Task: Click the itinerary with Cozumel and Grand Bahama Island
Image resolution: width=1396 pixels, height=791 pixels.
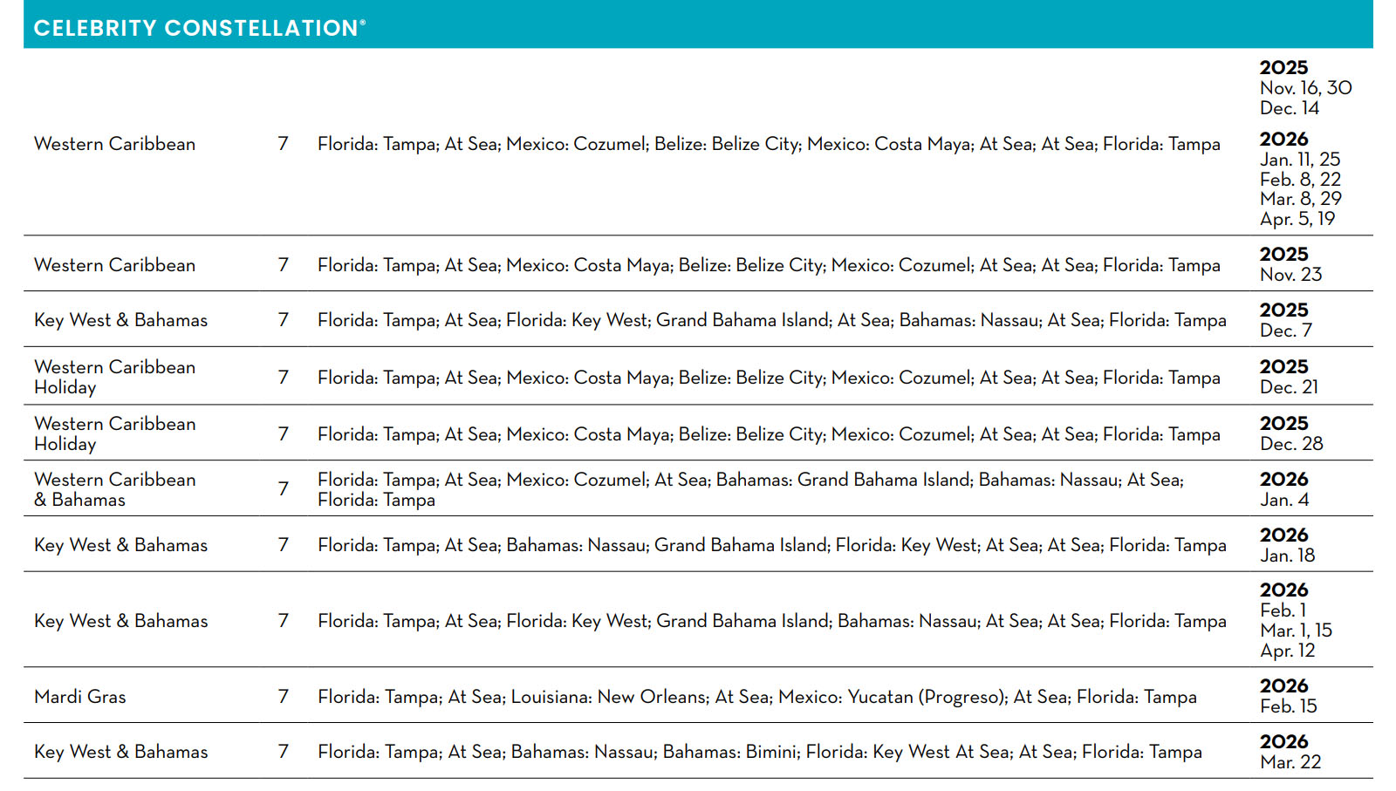Action: 750,489
